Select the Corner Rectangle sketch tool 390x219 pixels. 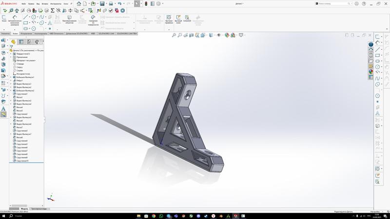(26, 22)
